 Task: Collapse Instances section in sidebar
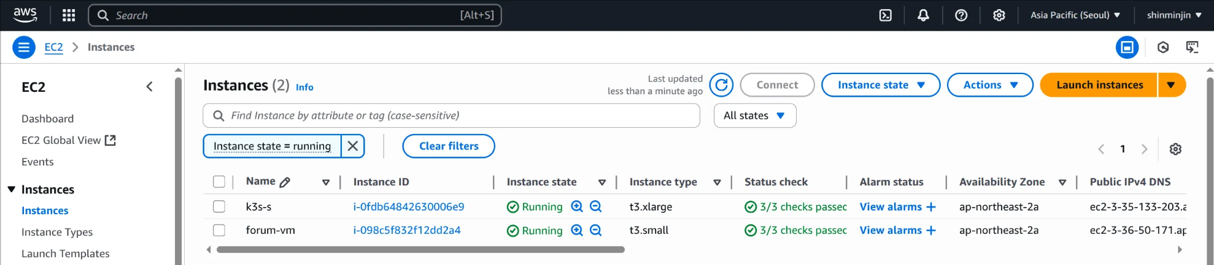(x=11, y=189)
